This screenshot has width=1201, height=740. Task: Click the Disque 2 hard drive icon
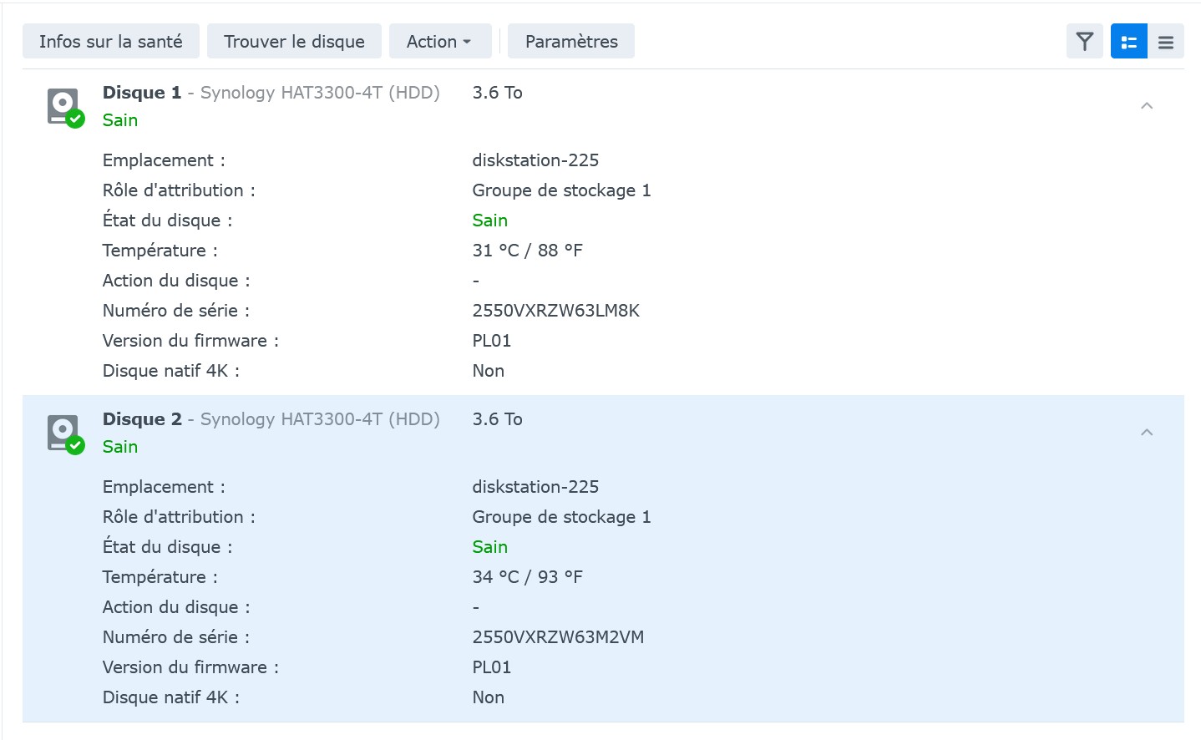[x=66, y=434]
